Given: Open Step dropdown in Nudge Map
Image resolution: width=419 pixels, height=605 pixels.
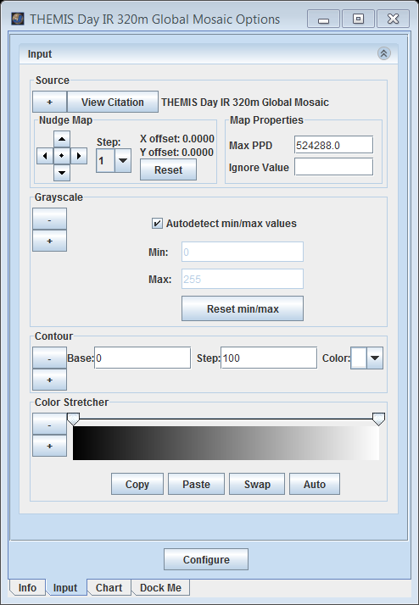Looking at the screenshot, I should tap(123, 160).
